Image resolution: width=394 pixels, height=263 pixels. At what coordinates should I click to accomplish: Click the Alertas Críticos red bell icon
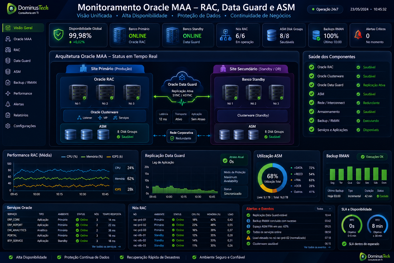tap(358, 34)
